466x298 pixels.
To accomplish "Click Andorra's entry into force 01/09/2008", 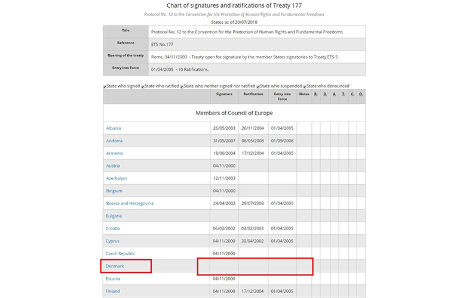I will [282, 141].
